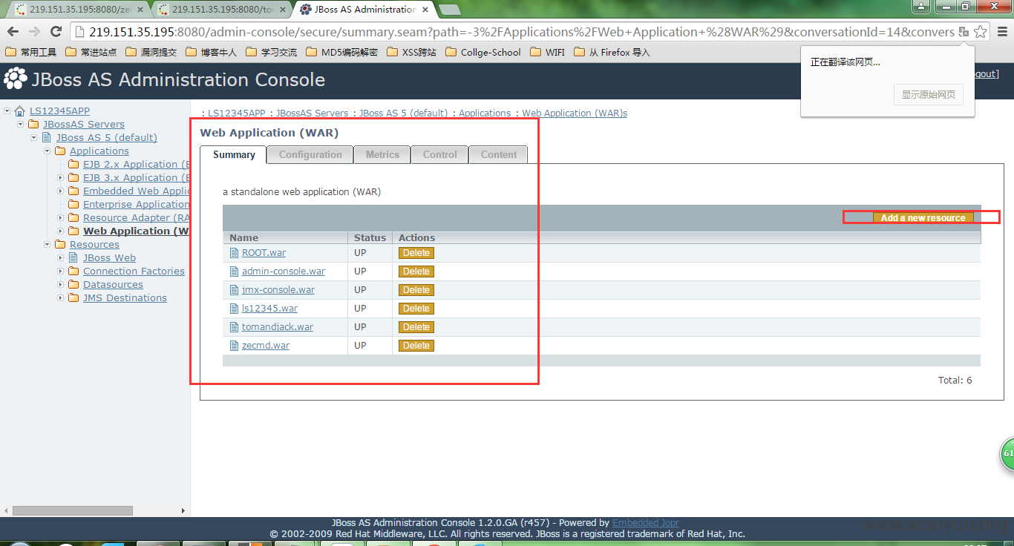Click the browser back arrow
Image resolution: width=1014 pixels, height=546 pixels.
13,32
